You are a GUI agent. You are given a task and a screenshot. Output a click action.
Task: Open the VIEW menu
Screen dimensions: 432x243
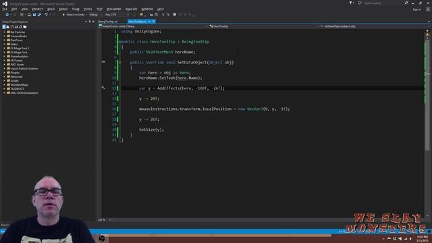tap(24, 9)
